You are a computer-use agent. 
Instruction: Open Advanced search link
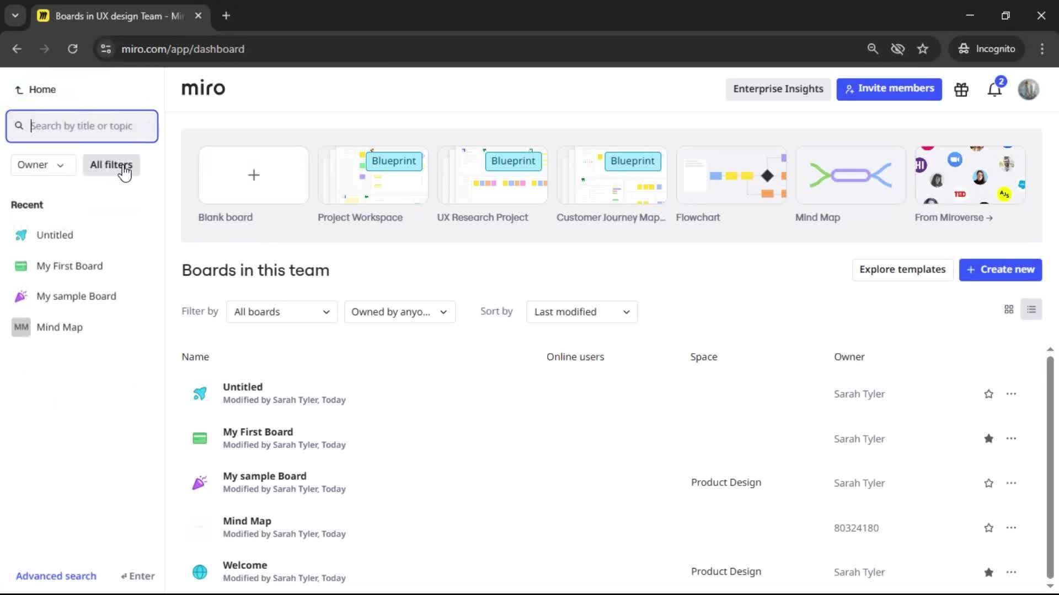(56, 576)
